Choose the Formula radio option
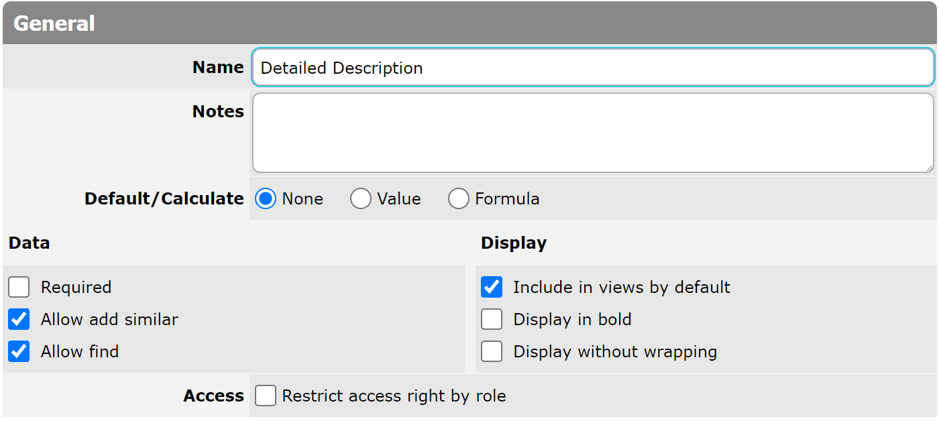The height and width of the screenshot is (421, 939). (459, 199)
